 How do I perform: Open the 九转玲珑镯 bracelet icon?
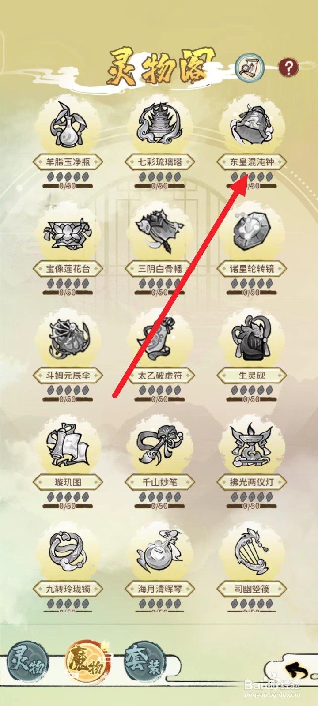tap(68, 552)
